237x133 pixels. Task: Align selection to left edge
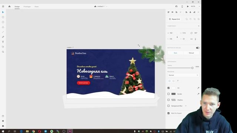pos(186,12)
